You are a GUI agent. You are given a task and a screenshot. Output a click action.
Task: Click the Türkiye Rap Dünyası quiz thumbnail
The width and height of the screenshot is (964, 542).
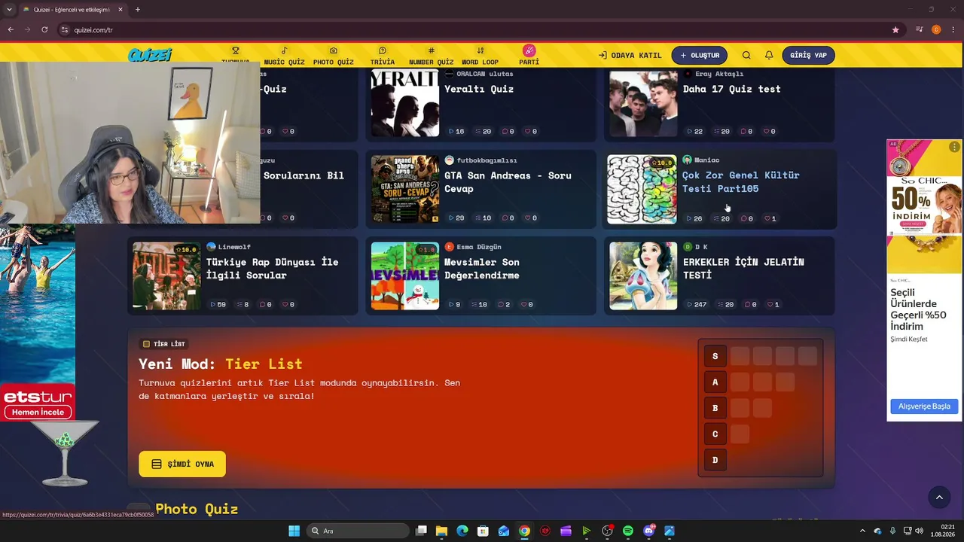click(166, 276)
